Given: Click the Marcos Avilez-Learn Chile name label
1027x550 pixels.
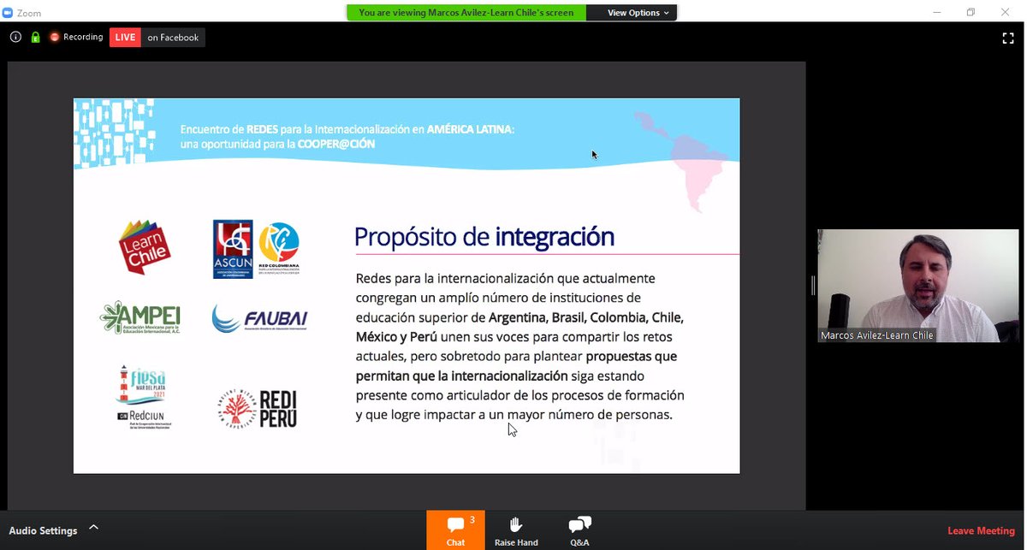Looking at the screenshot, I should [877, 335].
